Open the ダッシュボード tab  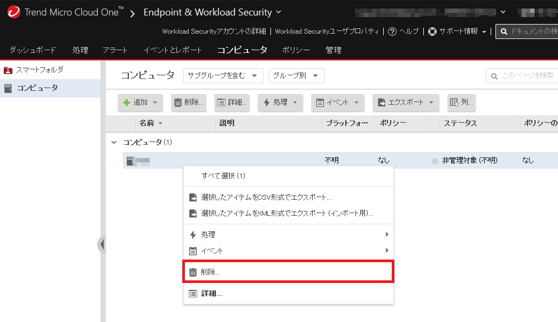click(33, 50)
